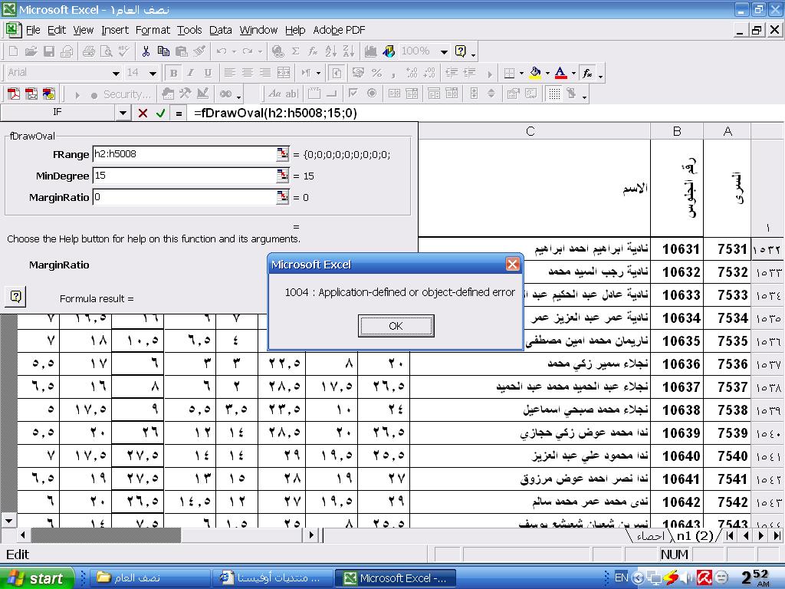Click the FRange input field
This screenshot has width=785, height=589.
click(184, 153)
